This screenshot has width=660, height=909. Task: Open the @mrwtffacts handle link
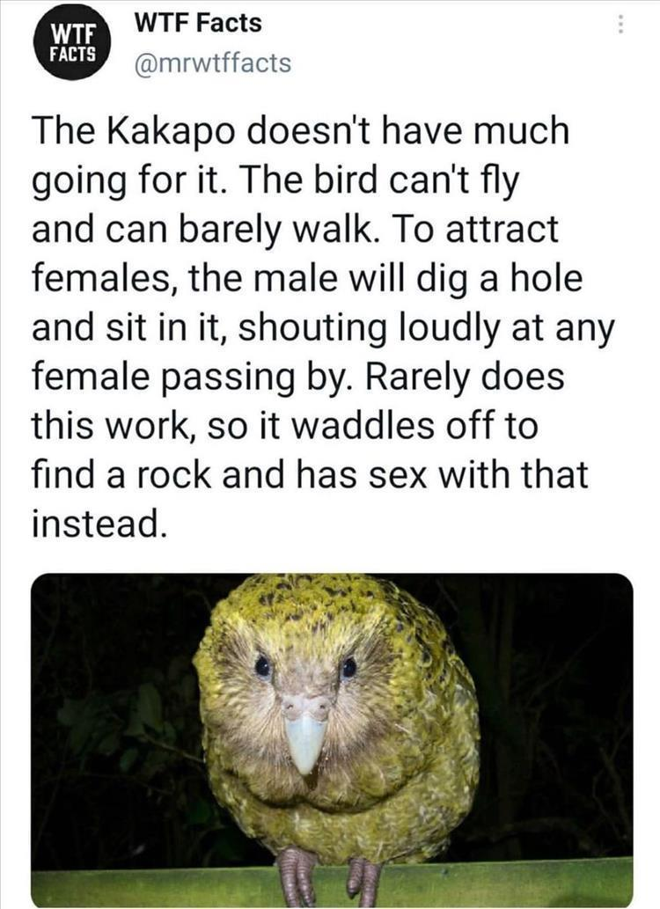(212, 63)
